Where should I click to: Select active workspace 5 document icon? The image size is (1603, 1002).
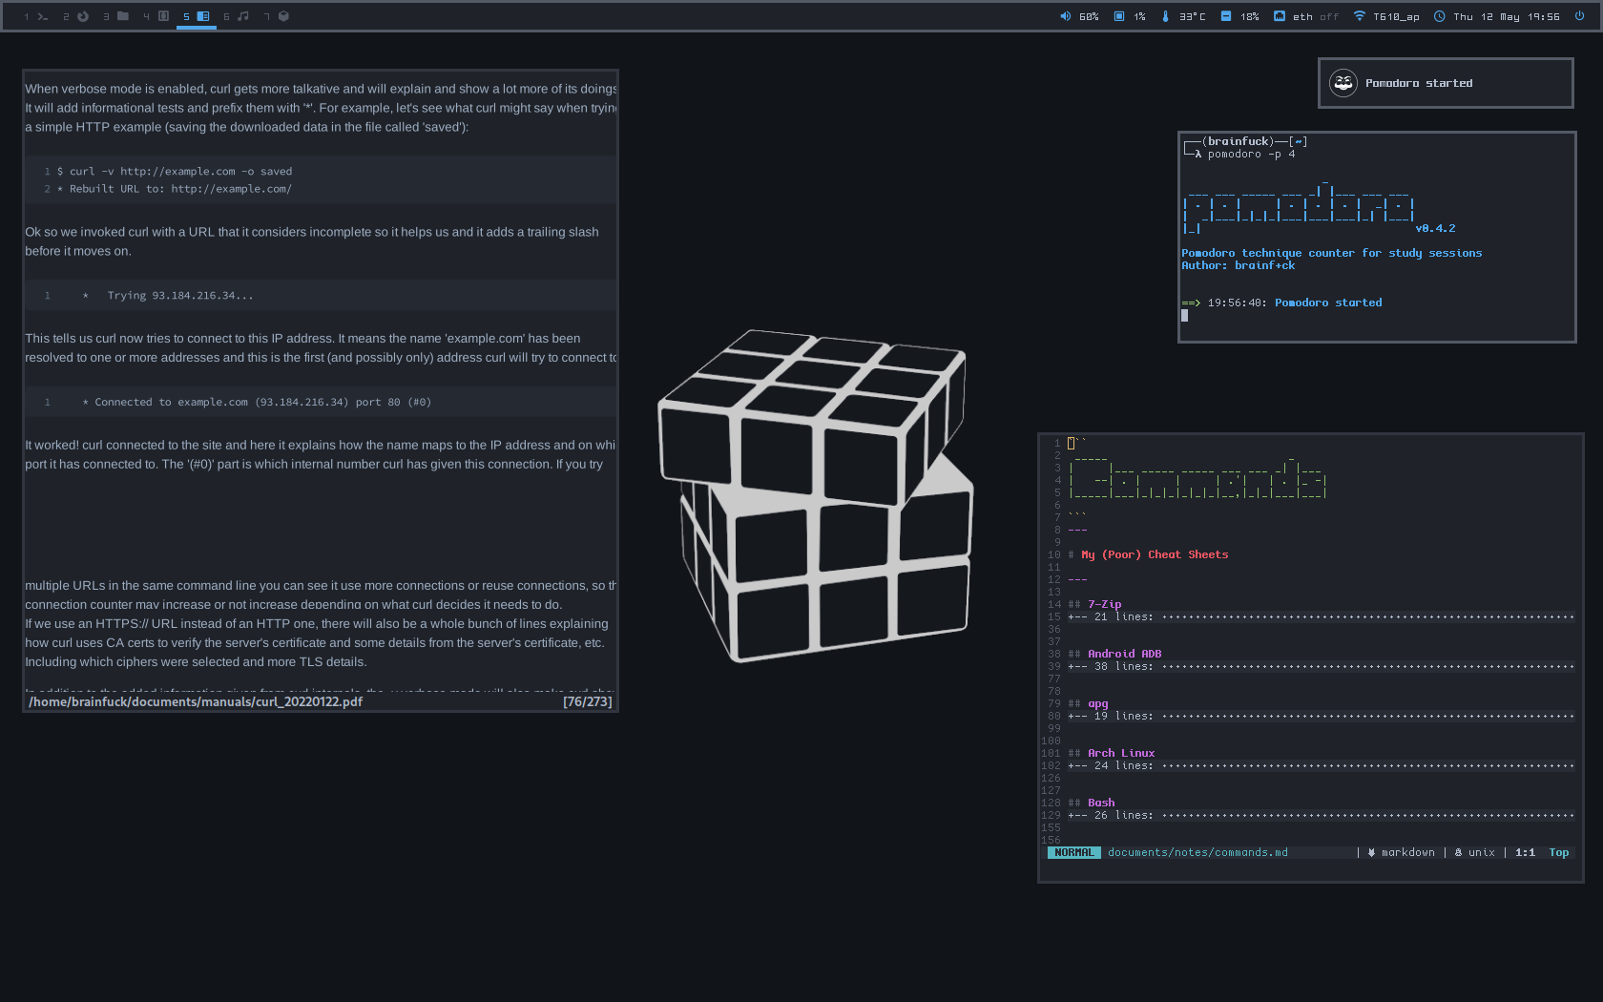coord(203,16)
